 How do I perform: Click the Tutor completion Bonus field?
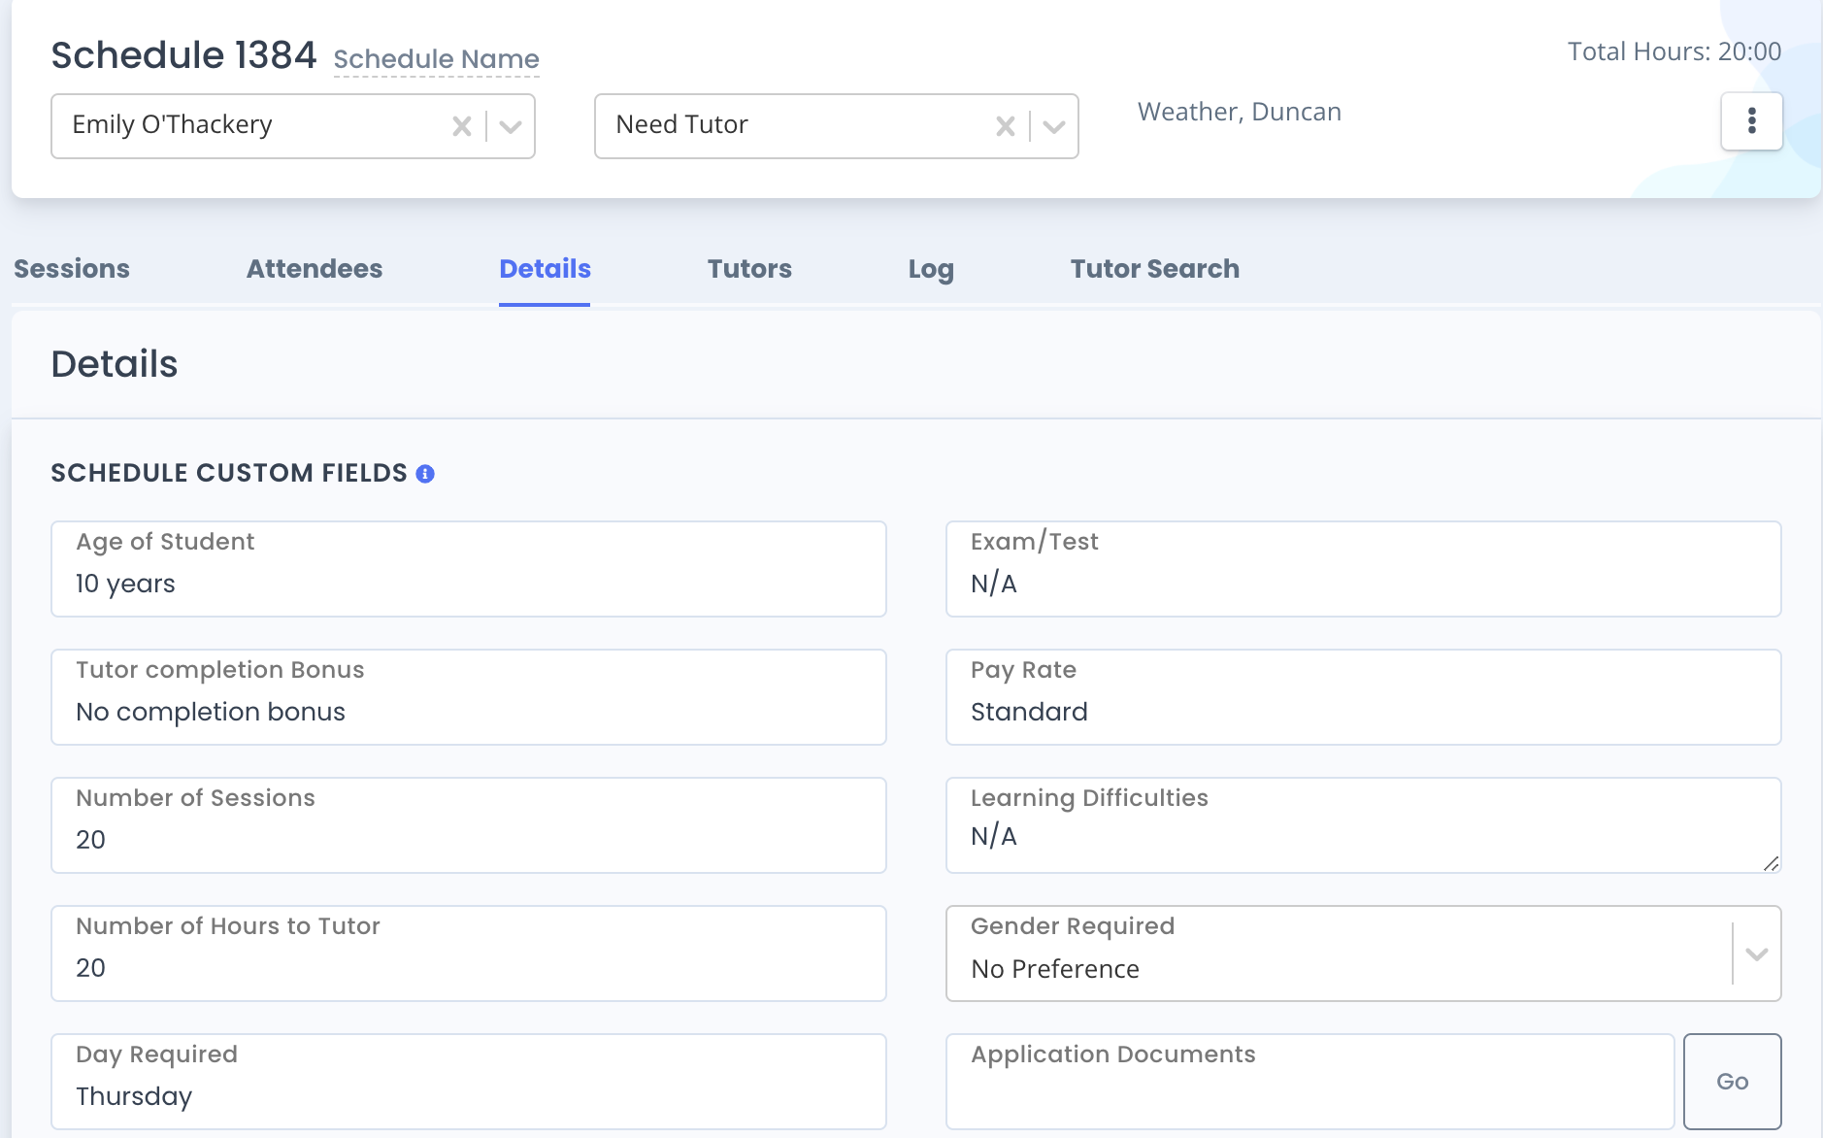point(469,697)
